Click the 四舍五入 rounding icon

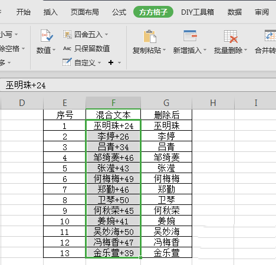click(x=67, y=34)
